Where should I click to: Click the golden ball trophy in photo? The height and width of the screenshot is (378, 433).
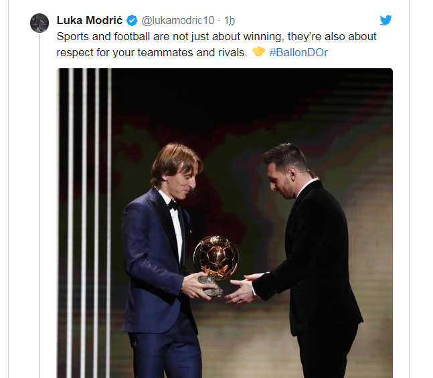pyautogui.click(x=215, y=257)
